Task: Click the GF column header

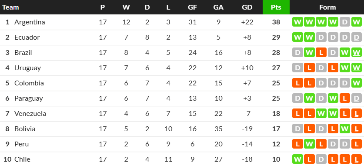Action: [193, 7]
